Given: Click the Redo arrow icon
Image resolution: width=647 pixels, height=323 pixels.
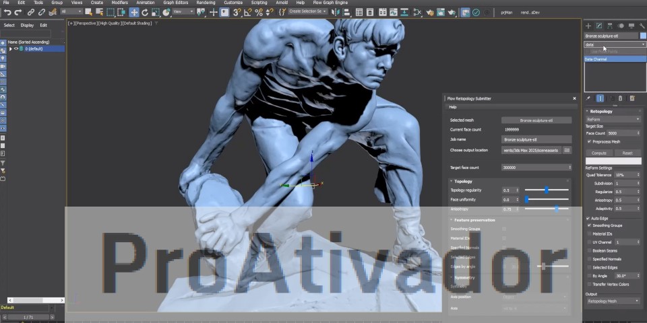Looking at the screenshot, I should pos(18,12).
